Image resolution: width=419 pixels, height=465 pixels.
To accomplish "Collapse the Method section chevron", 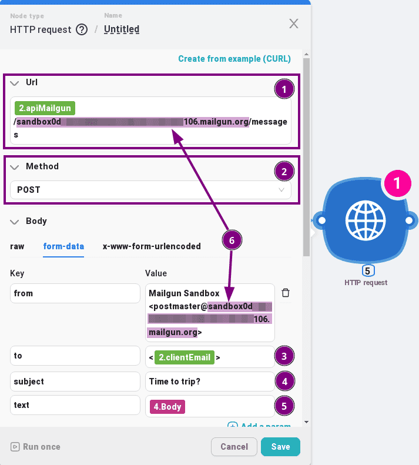I will (15, 167).
